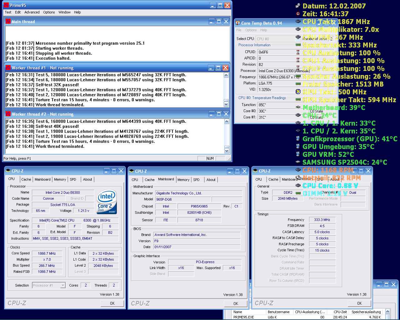Expand the Processor #1 selection dropdown
The height and width of the screenshot is (320, 400).
(63, 285)
